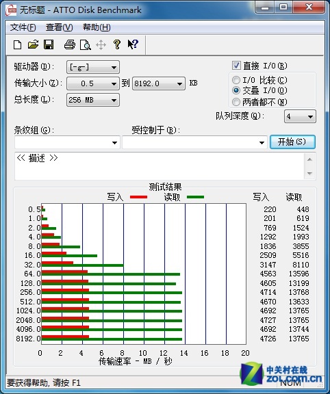Image resolution: width=330 pixels, height=394 pixels.
Task: Click the description scrollbar down arrow
Action: [x=309, y=173]
